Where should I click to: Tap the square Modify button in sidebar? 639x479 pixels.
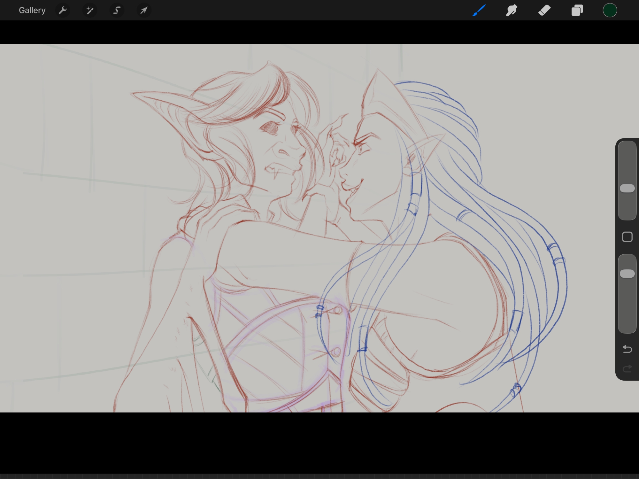627,237
